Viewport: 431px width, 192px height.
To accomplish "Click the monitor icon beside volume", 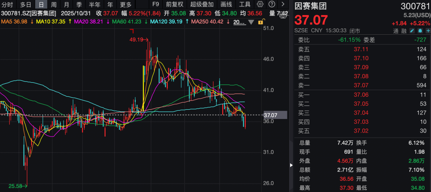I will click(283, 16).
